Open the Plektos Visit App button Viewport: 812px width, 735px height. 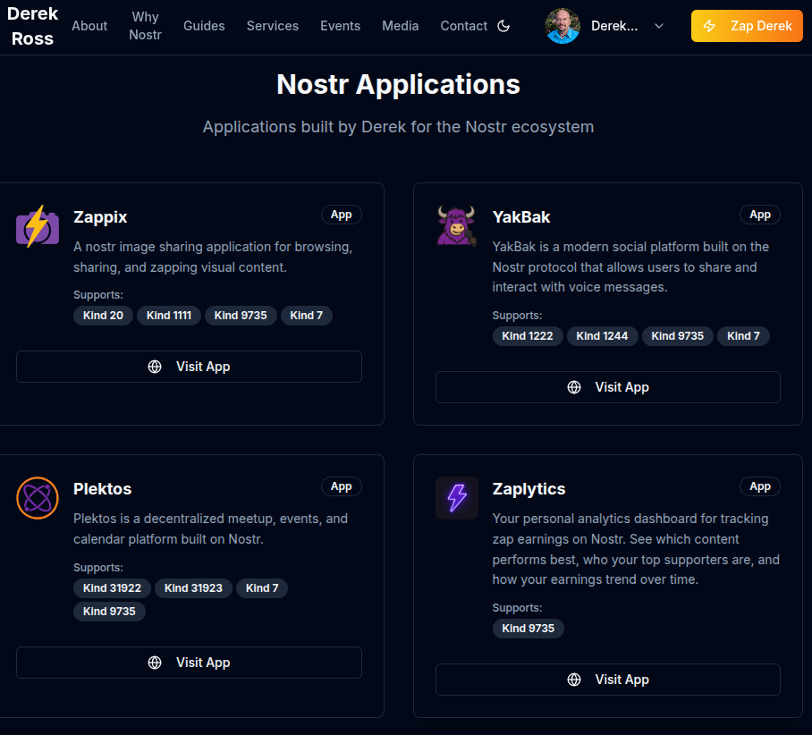point(189,663)
